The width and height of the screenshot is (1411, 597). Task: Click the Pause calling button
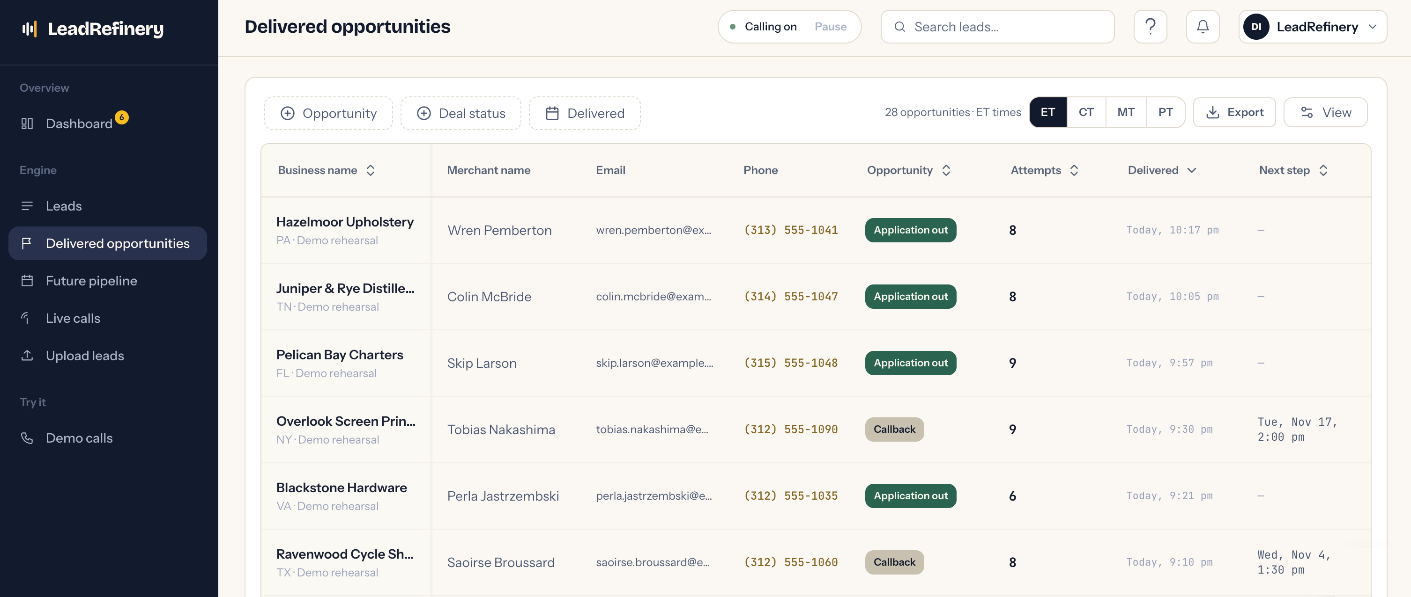[831, 27]
